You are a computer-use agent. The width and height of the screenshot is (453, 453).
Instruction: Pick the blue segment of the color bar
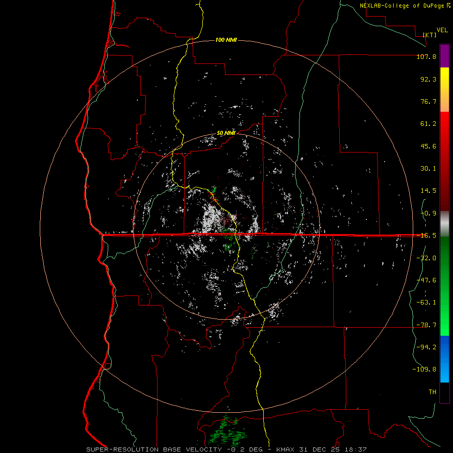coord(444,359)
